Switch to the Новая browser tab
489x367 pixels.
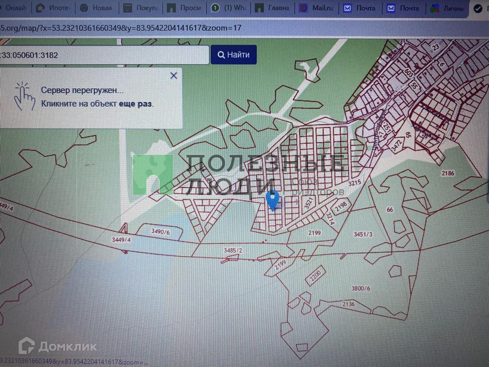(x=96, y=8)
